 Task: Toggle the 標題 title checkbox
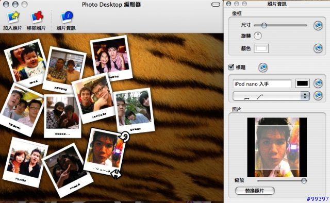coord(231,67)
